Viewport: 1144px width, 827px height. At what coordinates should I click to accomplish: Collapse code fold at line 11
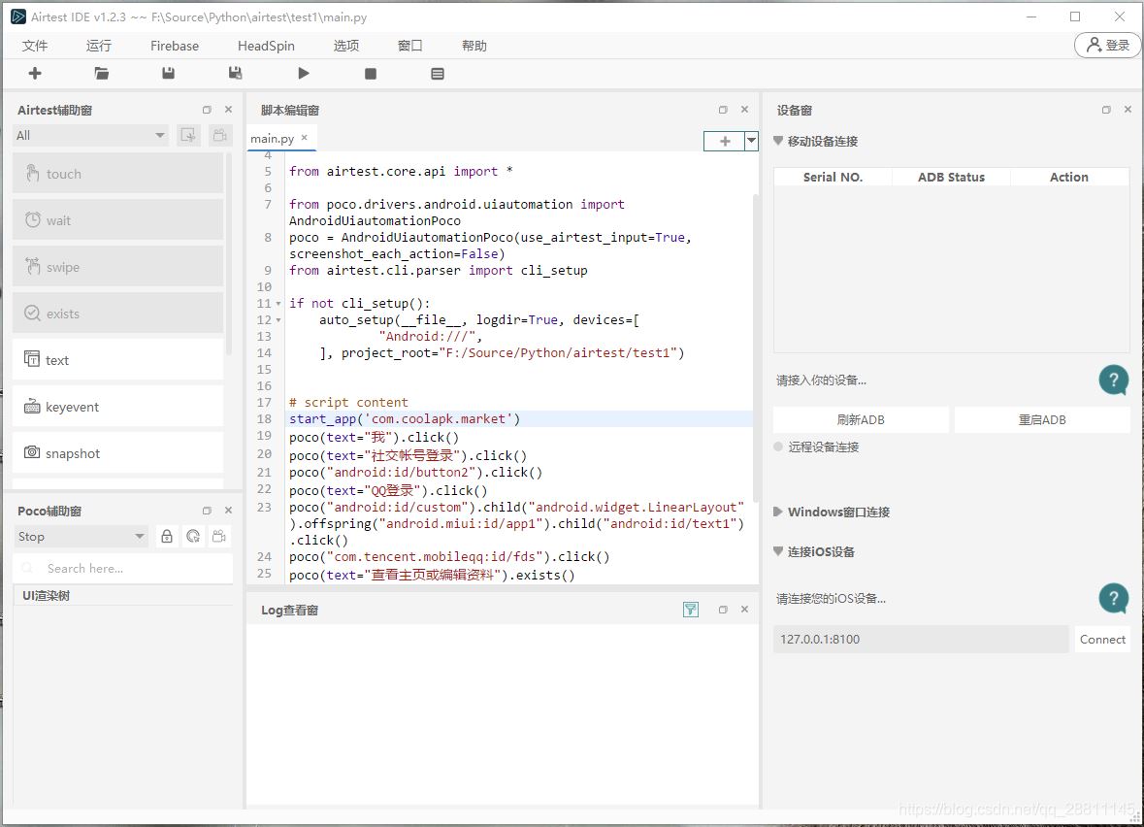click(x=278, y=304)
